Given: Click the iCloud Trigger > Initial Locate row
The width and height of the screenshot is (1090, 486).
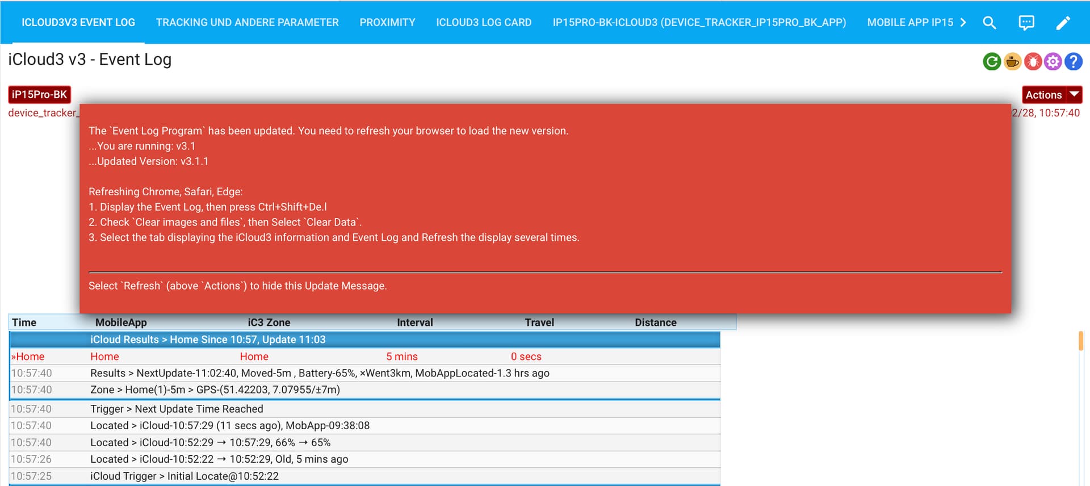Looking at the screenshot, I should [x=364, y=476].
